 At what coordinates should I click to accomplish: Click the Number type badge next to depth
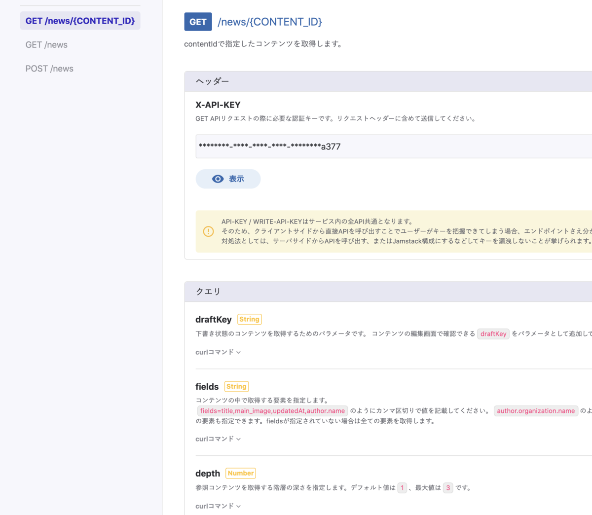(x=240, y=473)
